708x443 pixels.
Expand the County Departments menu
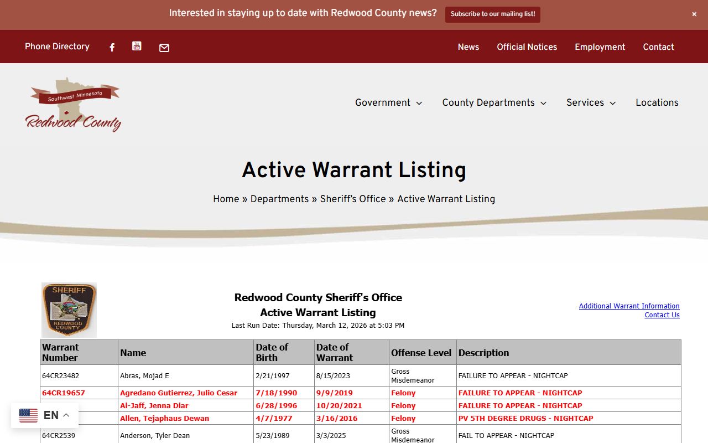tap(494, 102)
